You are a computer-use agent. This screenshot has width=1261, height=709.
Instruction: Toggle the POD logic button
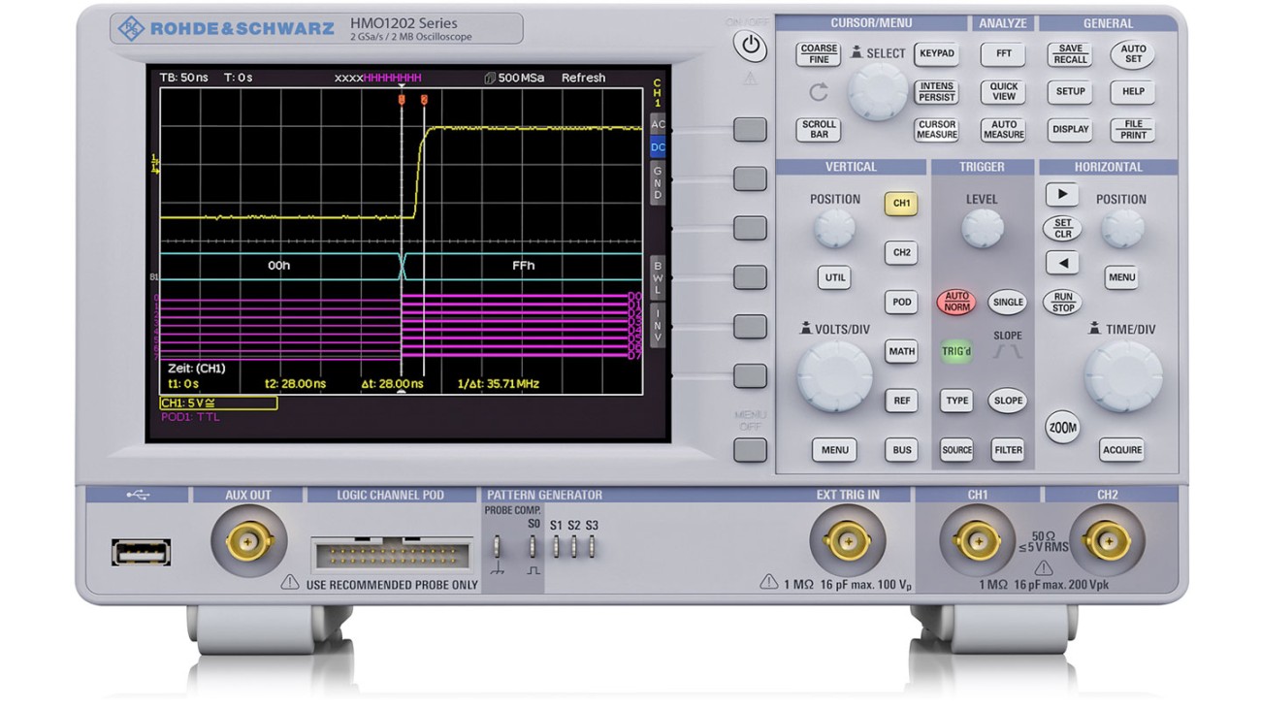[x=901, y=303]
